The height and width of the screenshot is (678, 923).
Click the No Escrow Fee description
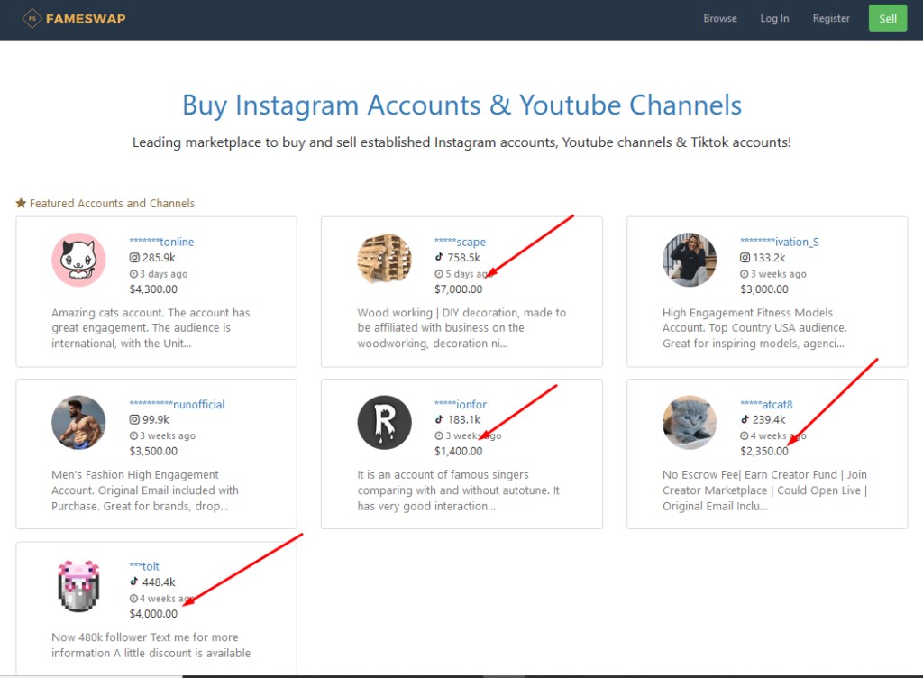(x=764, y=490)
